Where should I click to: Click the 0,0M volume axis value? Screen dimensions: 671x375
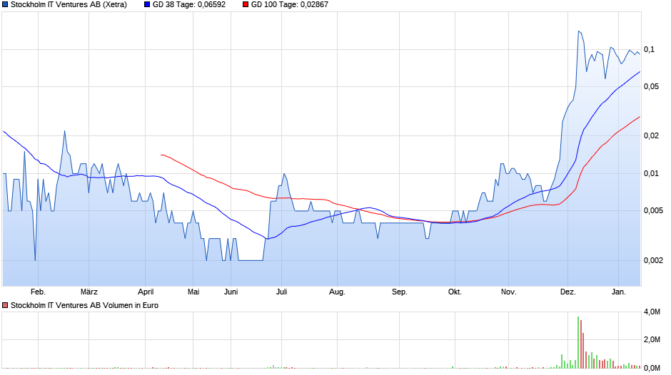[x=652, y=368]
